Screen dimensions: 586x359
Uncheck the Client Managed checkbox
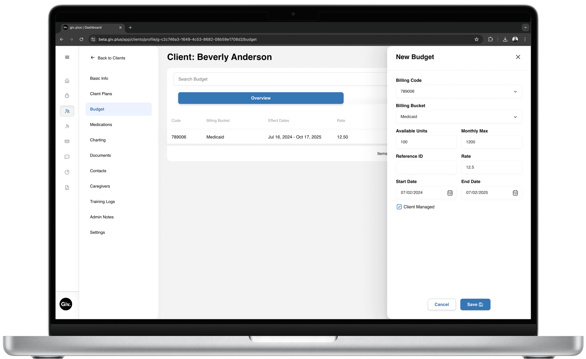click(399, 207)
